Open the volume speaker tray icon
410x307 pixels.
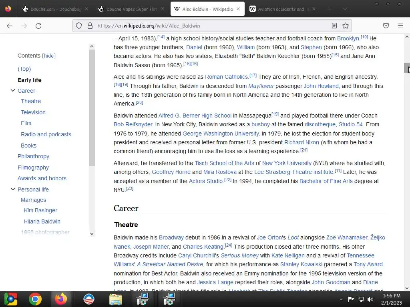pos(370,299)
